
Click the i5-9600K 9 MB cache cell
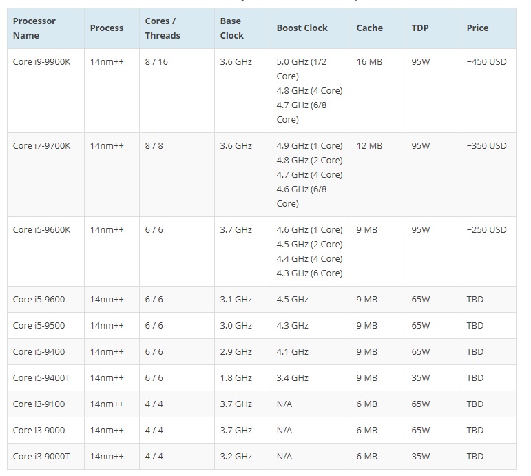(378, 251)
